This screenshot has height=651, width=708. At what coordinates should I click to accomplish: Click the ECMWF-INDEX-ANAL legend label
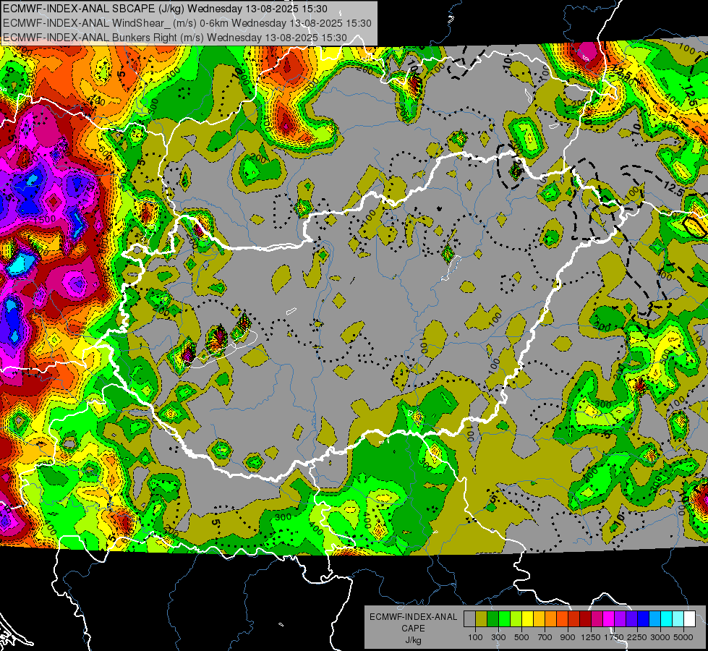413,617
